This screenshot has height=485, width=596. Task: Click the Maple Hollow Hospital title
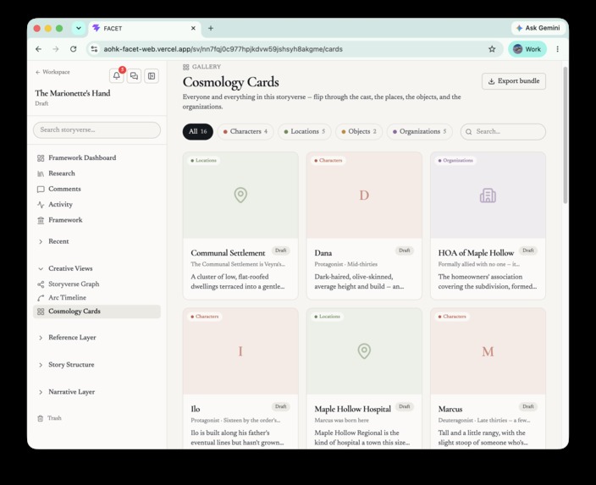[x=352, y=410]
